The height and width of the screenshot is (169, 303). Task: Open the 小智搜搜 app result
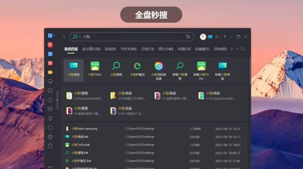pos(116,69)
